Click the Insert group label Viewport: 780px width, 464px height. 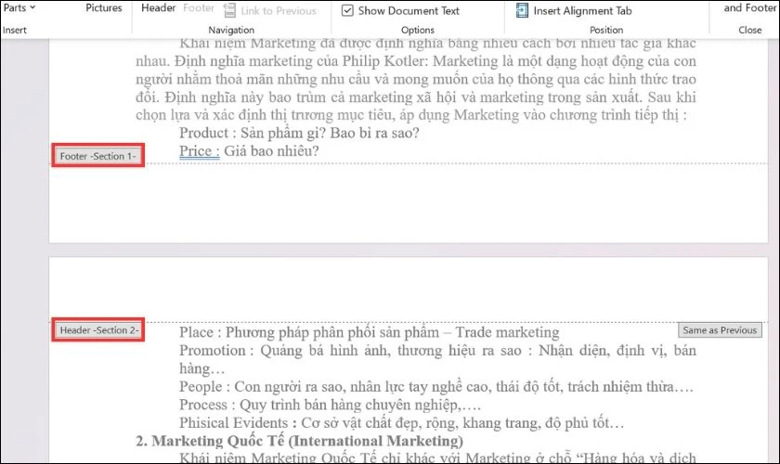click(x=15, y=30)
